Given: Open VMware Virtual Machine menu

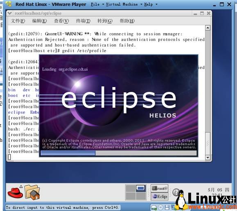Looking at the screenshot, I should click(x=124, y=4).
